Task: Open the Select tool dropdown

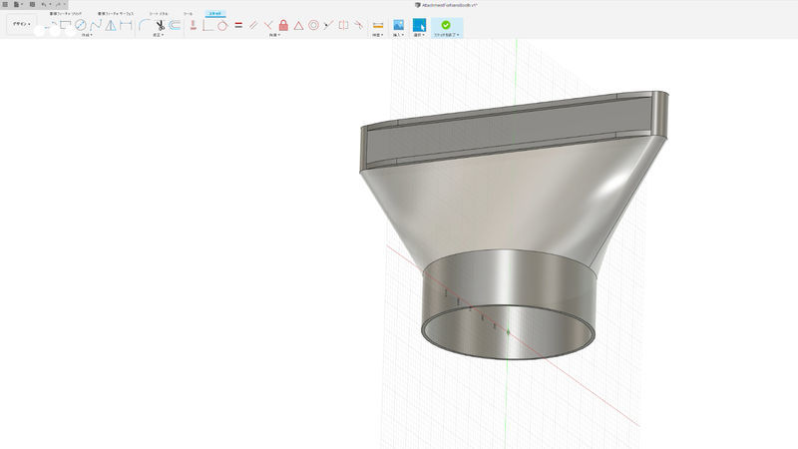Action: (420, 35)
